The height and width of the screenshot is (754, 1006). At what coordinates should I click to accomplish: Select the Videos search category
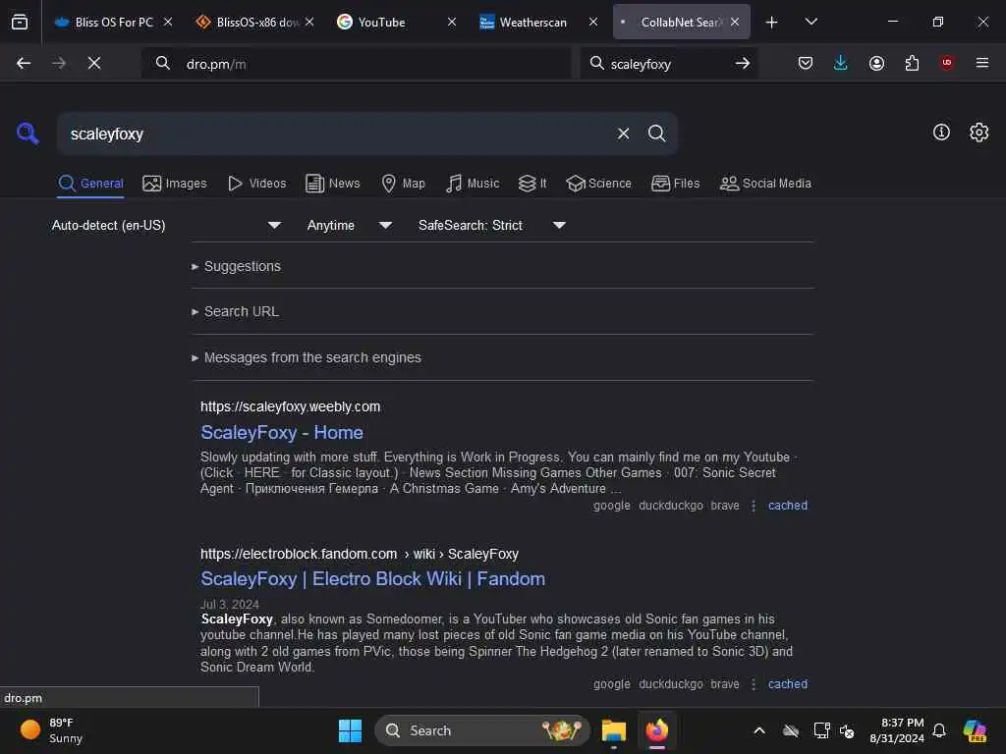[x=256, y=184]
